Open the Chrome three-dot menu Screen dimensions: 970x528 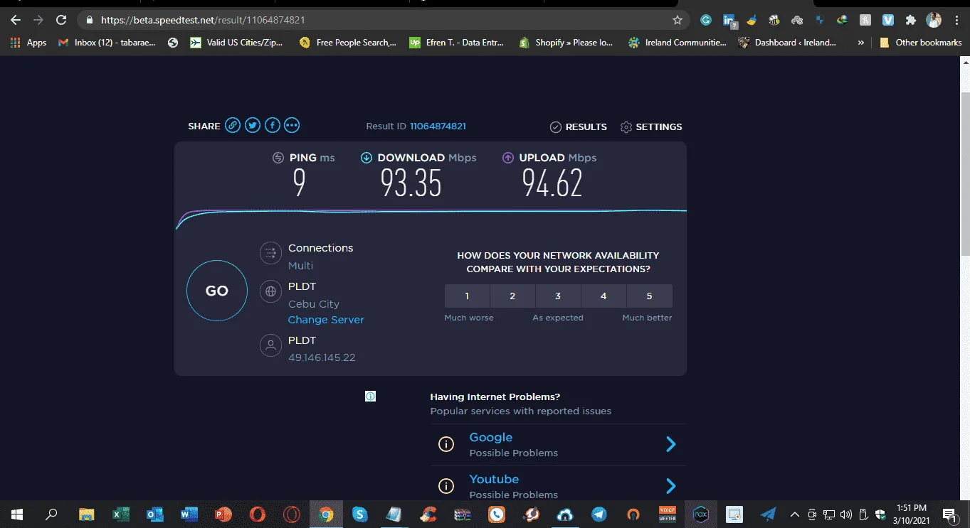956,20
